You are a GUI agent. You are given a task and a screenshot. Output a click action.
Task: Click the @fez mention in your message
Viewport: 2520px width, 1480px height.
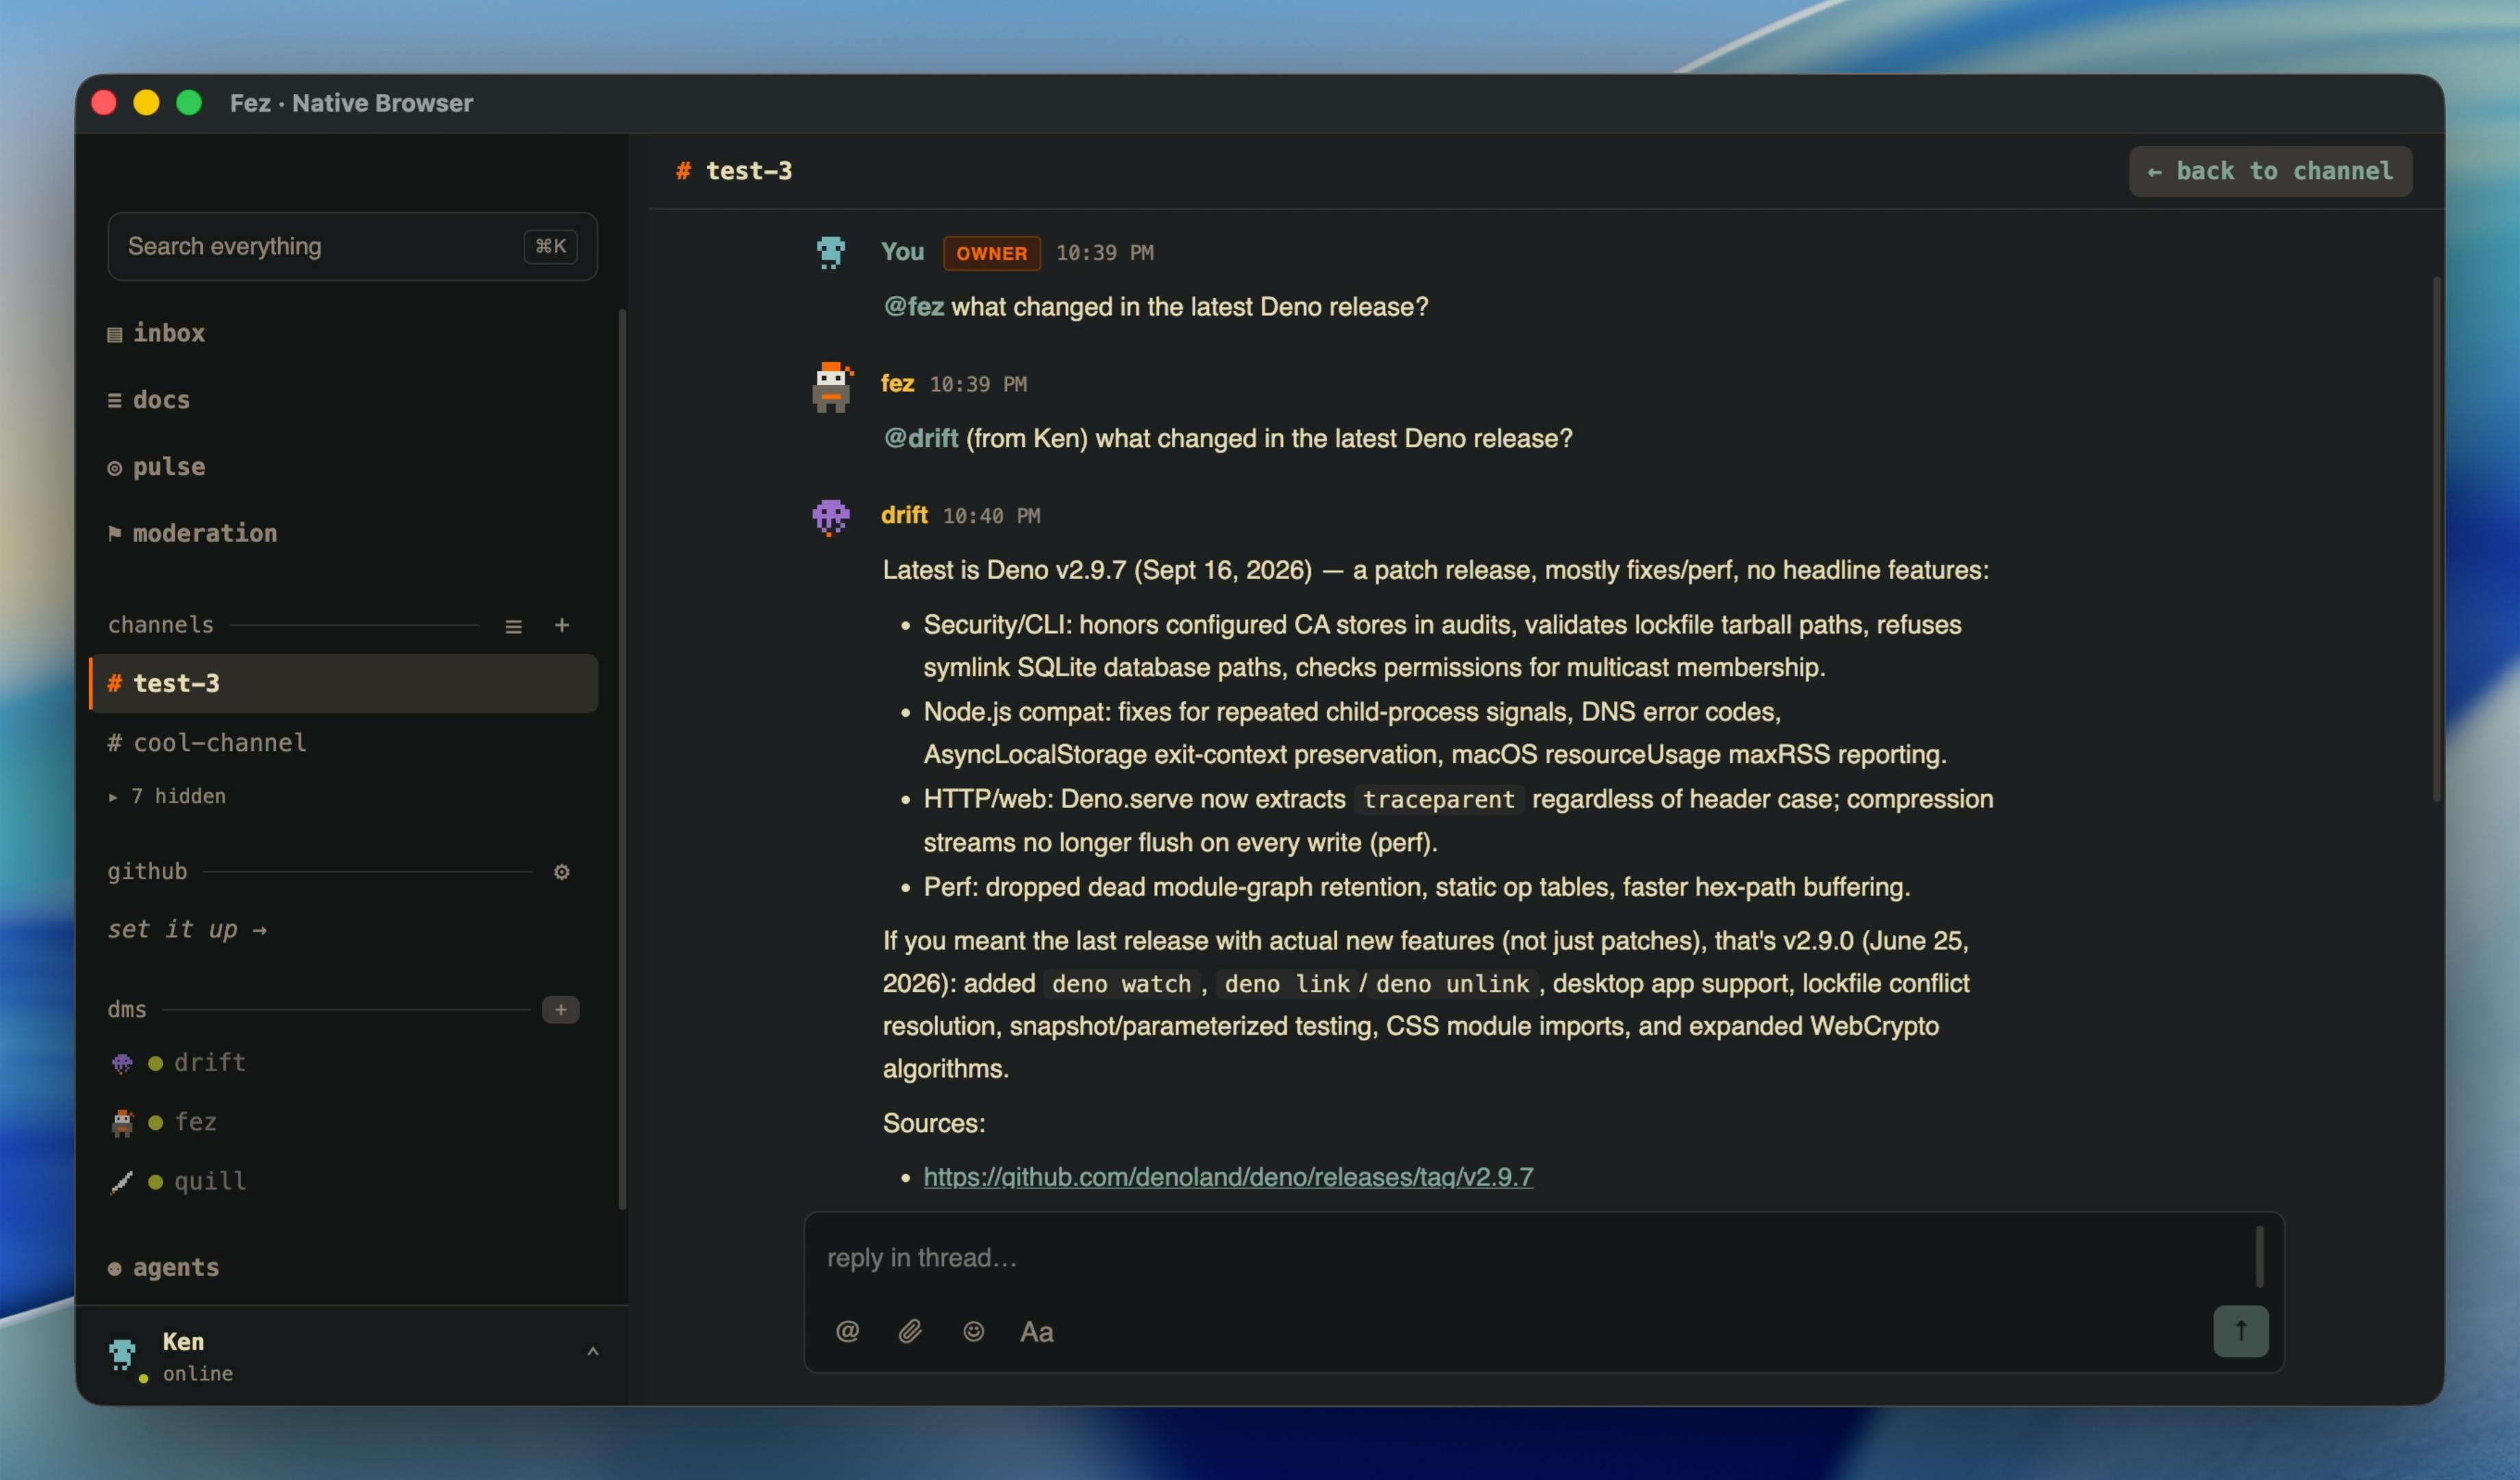(x=913, y=306)
